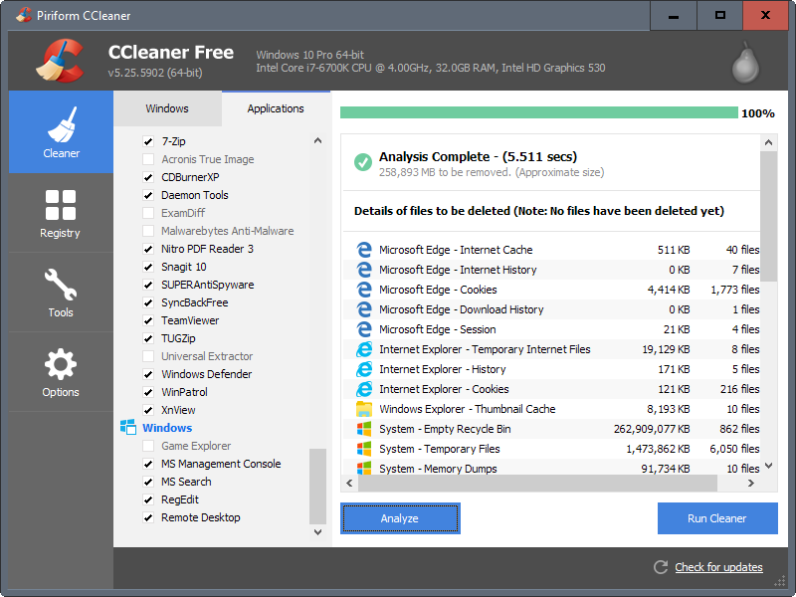
Task: Toggle the Windows Defender checkbox
Action: [x=148, y=374]
